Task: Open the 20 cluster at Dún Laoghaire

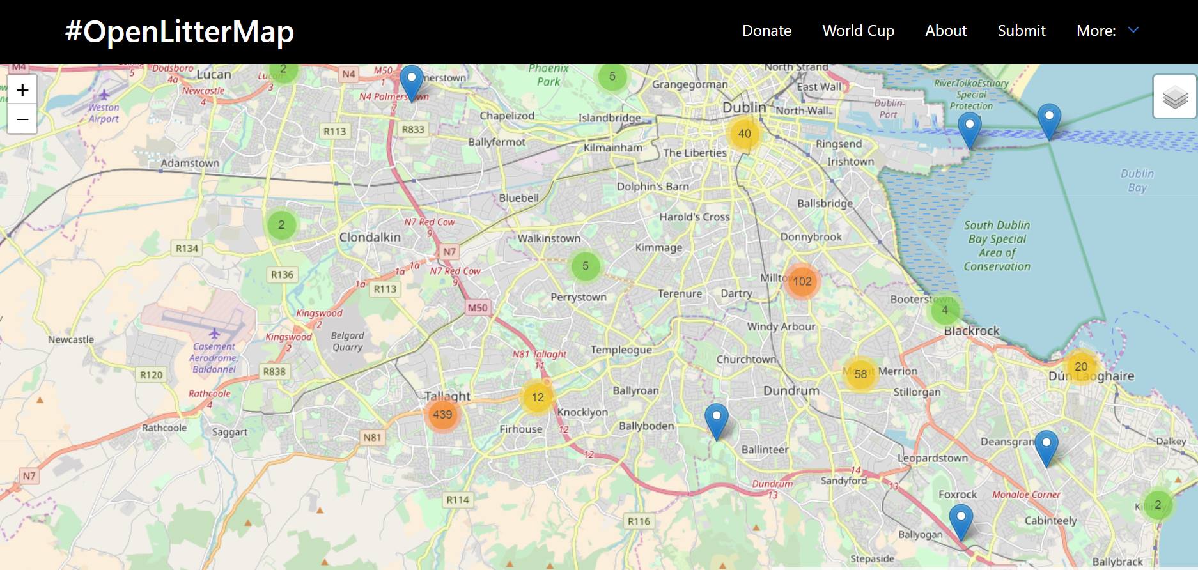Action: pos(1081,367)
